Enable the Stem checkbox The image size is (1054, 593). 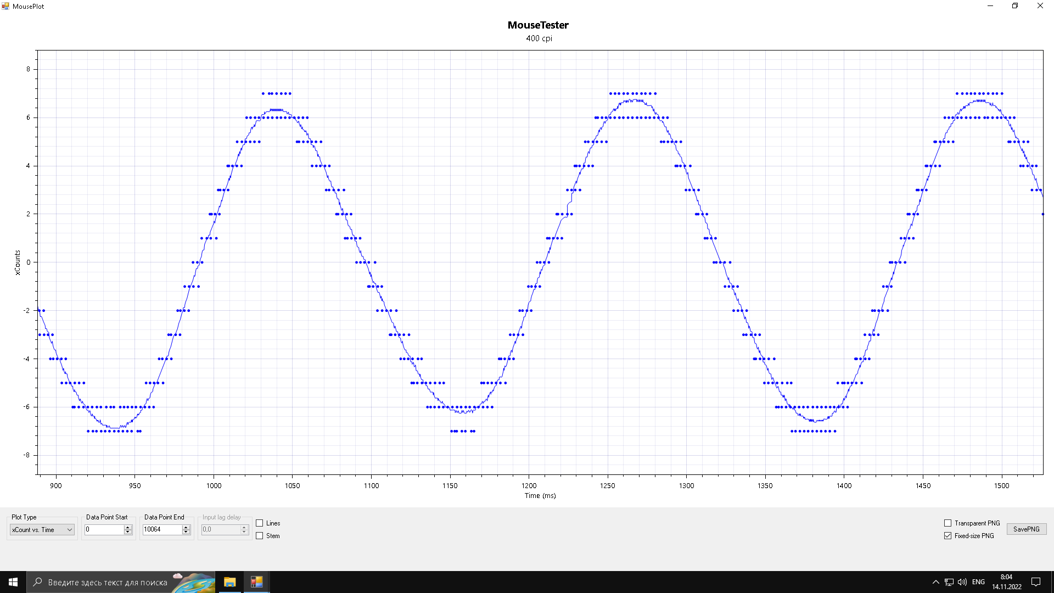pyautogui.click(x=260, y=536)
